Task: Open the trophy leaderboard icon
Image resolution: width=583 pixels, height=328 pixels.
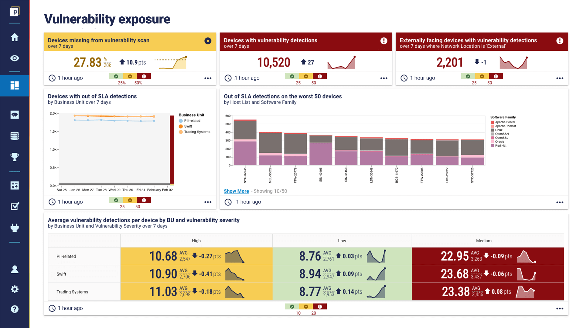Action: coord(14,156)
